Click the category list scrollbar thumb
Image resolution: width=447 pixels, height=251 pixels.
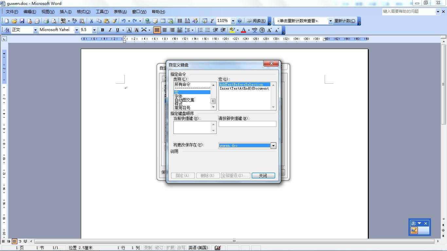point(213,101)
